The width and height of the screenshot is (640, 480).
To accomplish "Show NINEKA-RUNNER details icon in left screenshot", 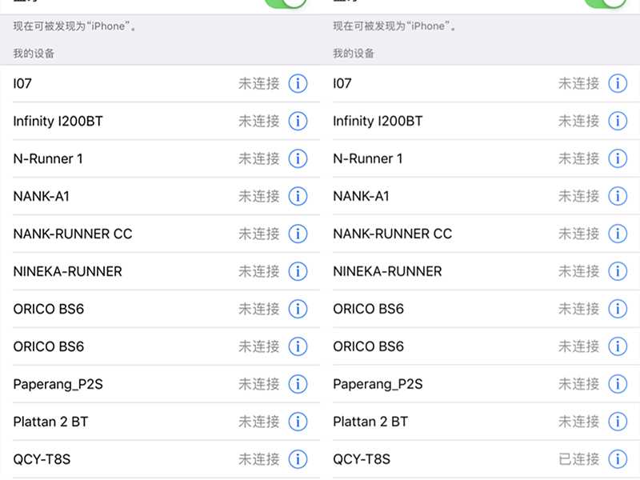I will 298,271.
